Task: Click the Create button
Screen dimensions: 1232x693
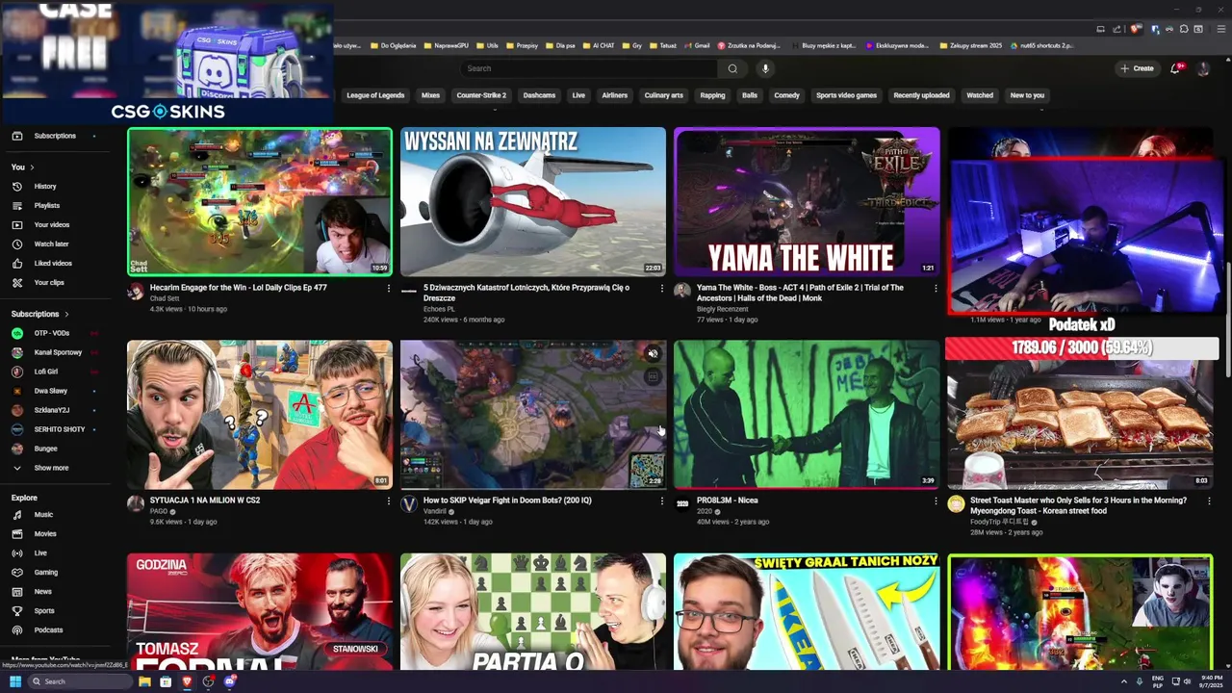Action: click(1137, 68)
